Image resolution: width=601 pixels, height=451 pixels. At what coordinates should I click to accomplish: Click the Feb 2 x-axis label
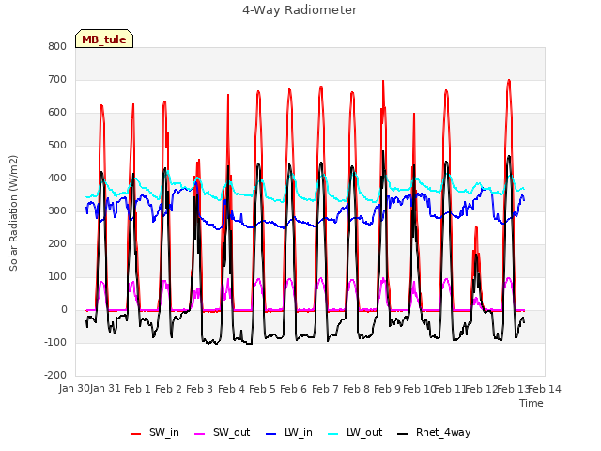pyautogui.click(x=168, y=389)
